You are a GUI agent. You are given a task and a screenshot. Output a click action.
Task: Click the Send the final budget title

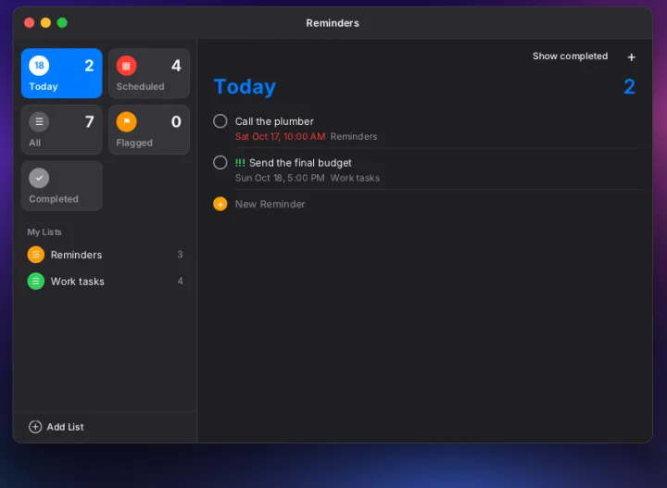(x=300, y=163)
